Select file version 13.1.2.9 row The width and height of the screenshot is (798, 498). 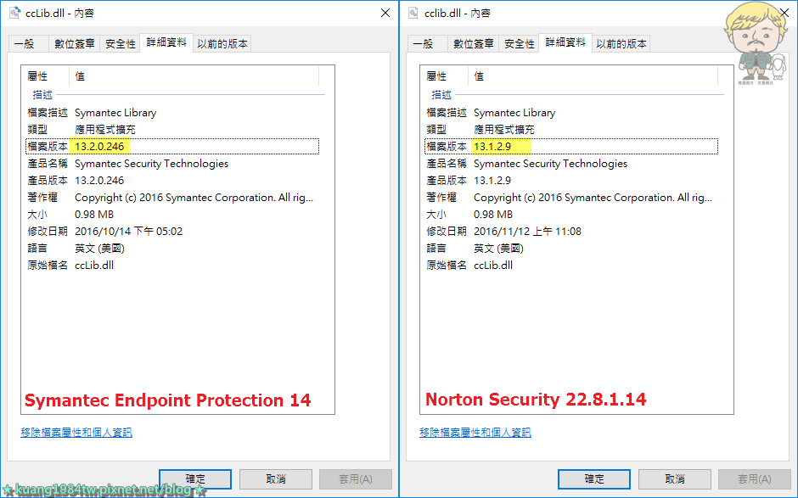571,147
